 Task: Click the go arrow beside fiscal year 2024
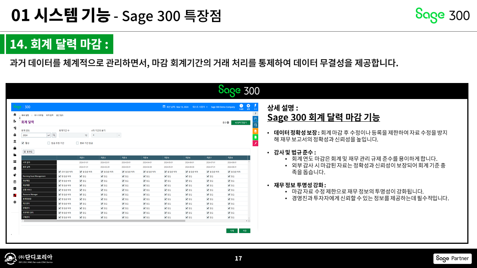point(49,135)
